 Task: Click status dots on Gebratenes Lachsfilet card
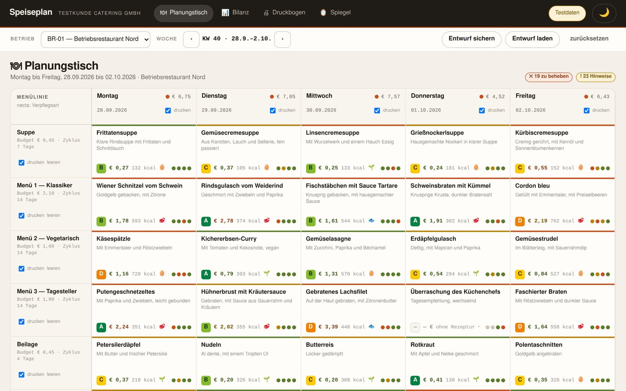pos(391,327)
